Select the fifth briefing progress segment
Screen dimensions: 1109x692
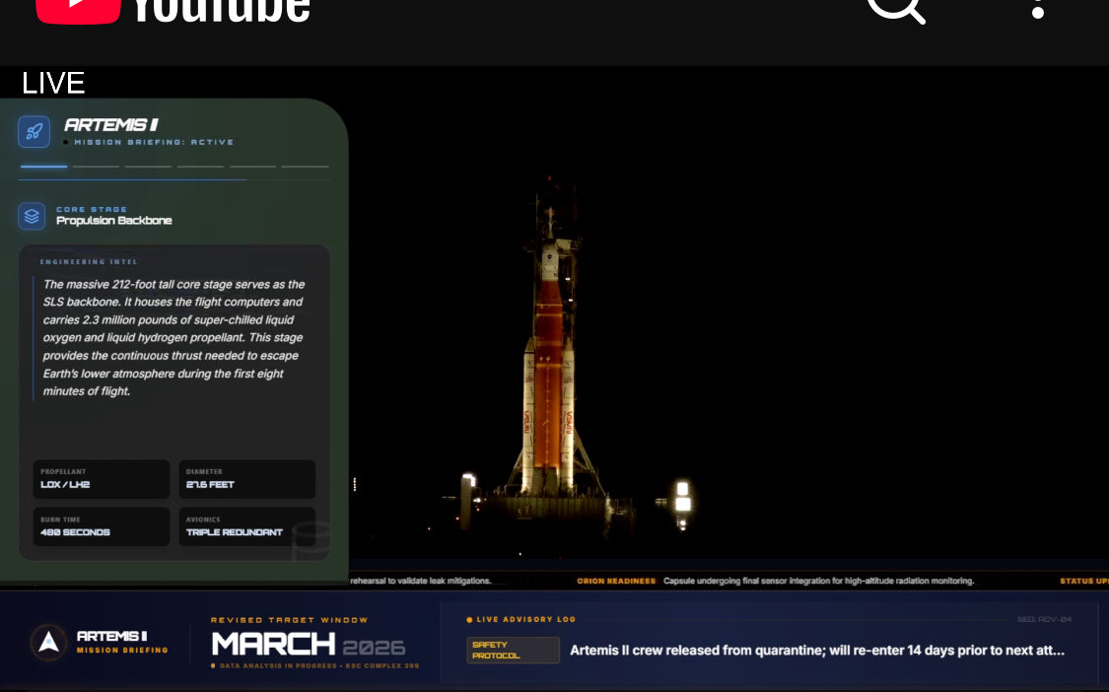[253, 167]
